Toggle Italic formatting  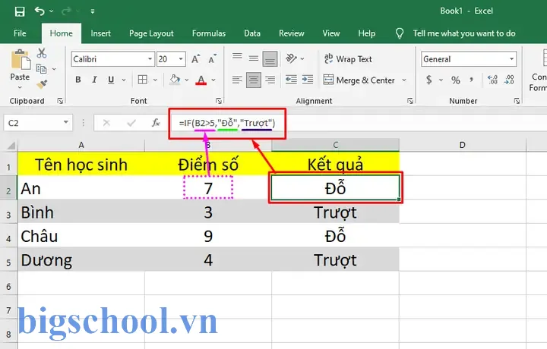pos(94,80)
